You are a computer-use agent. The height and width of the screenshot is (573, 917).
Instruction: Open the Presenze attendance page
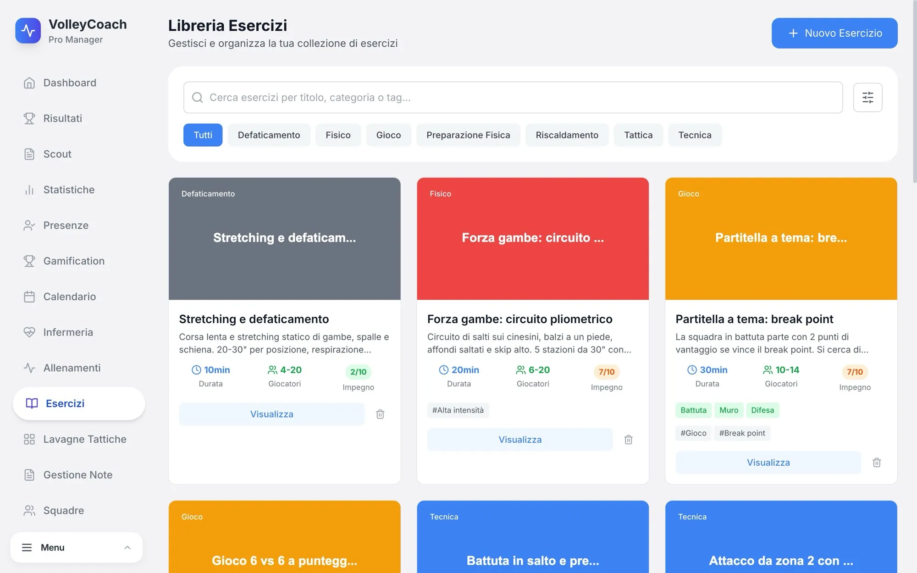pyautogui.click(x=79, y=226)
